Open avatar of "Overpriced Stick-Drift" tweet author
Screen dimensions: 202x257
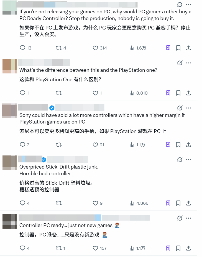pos(9,163)
